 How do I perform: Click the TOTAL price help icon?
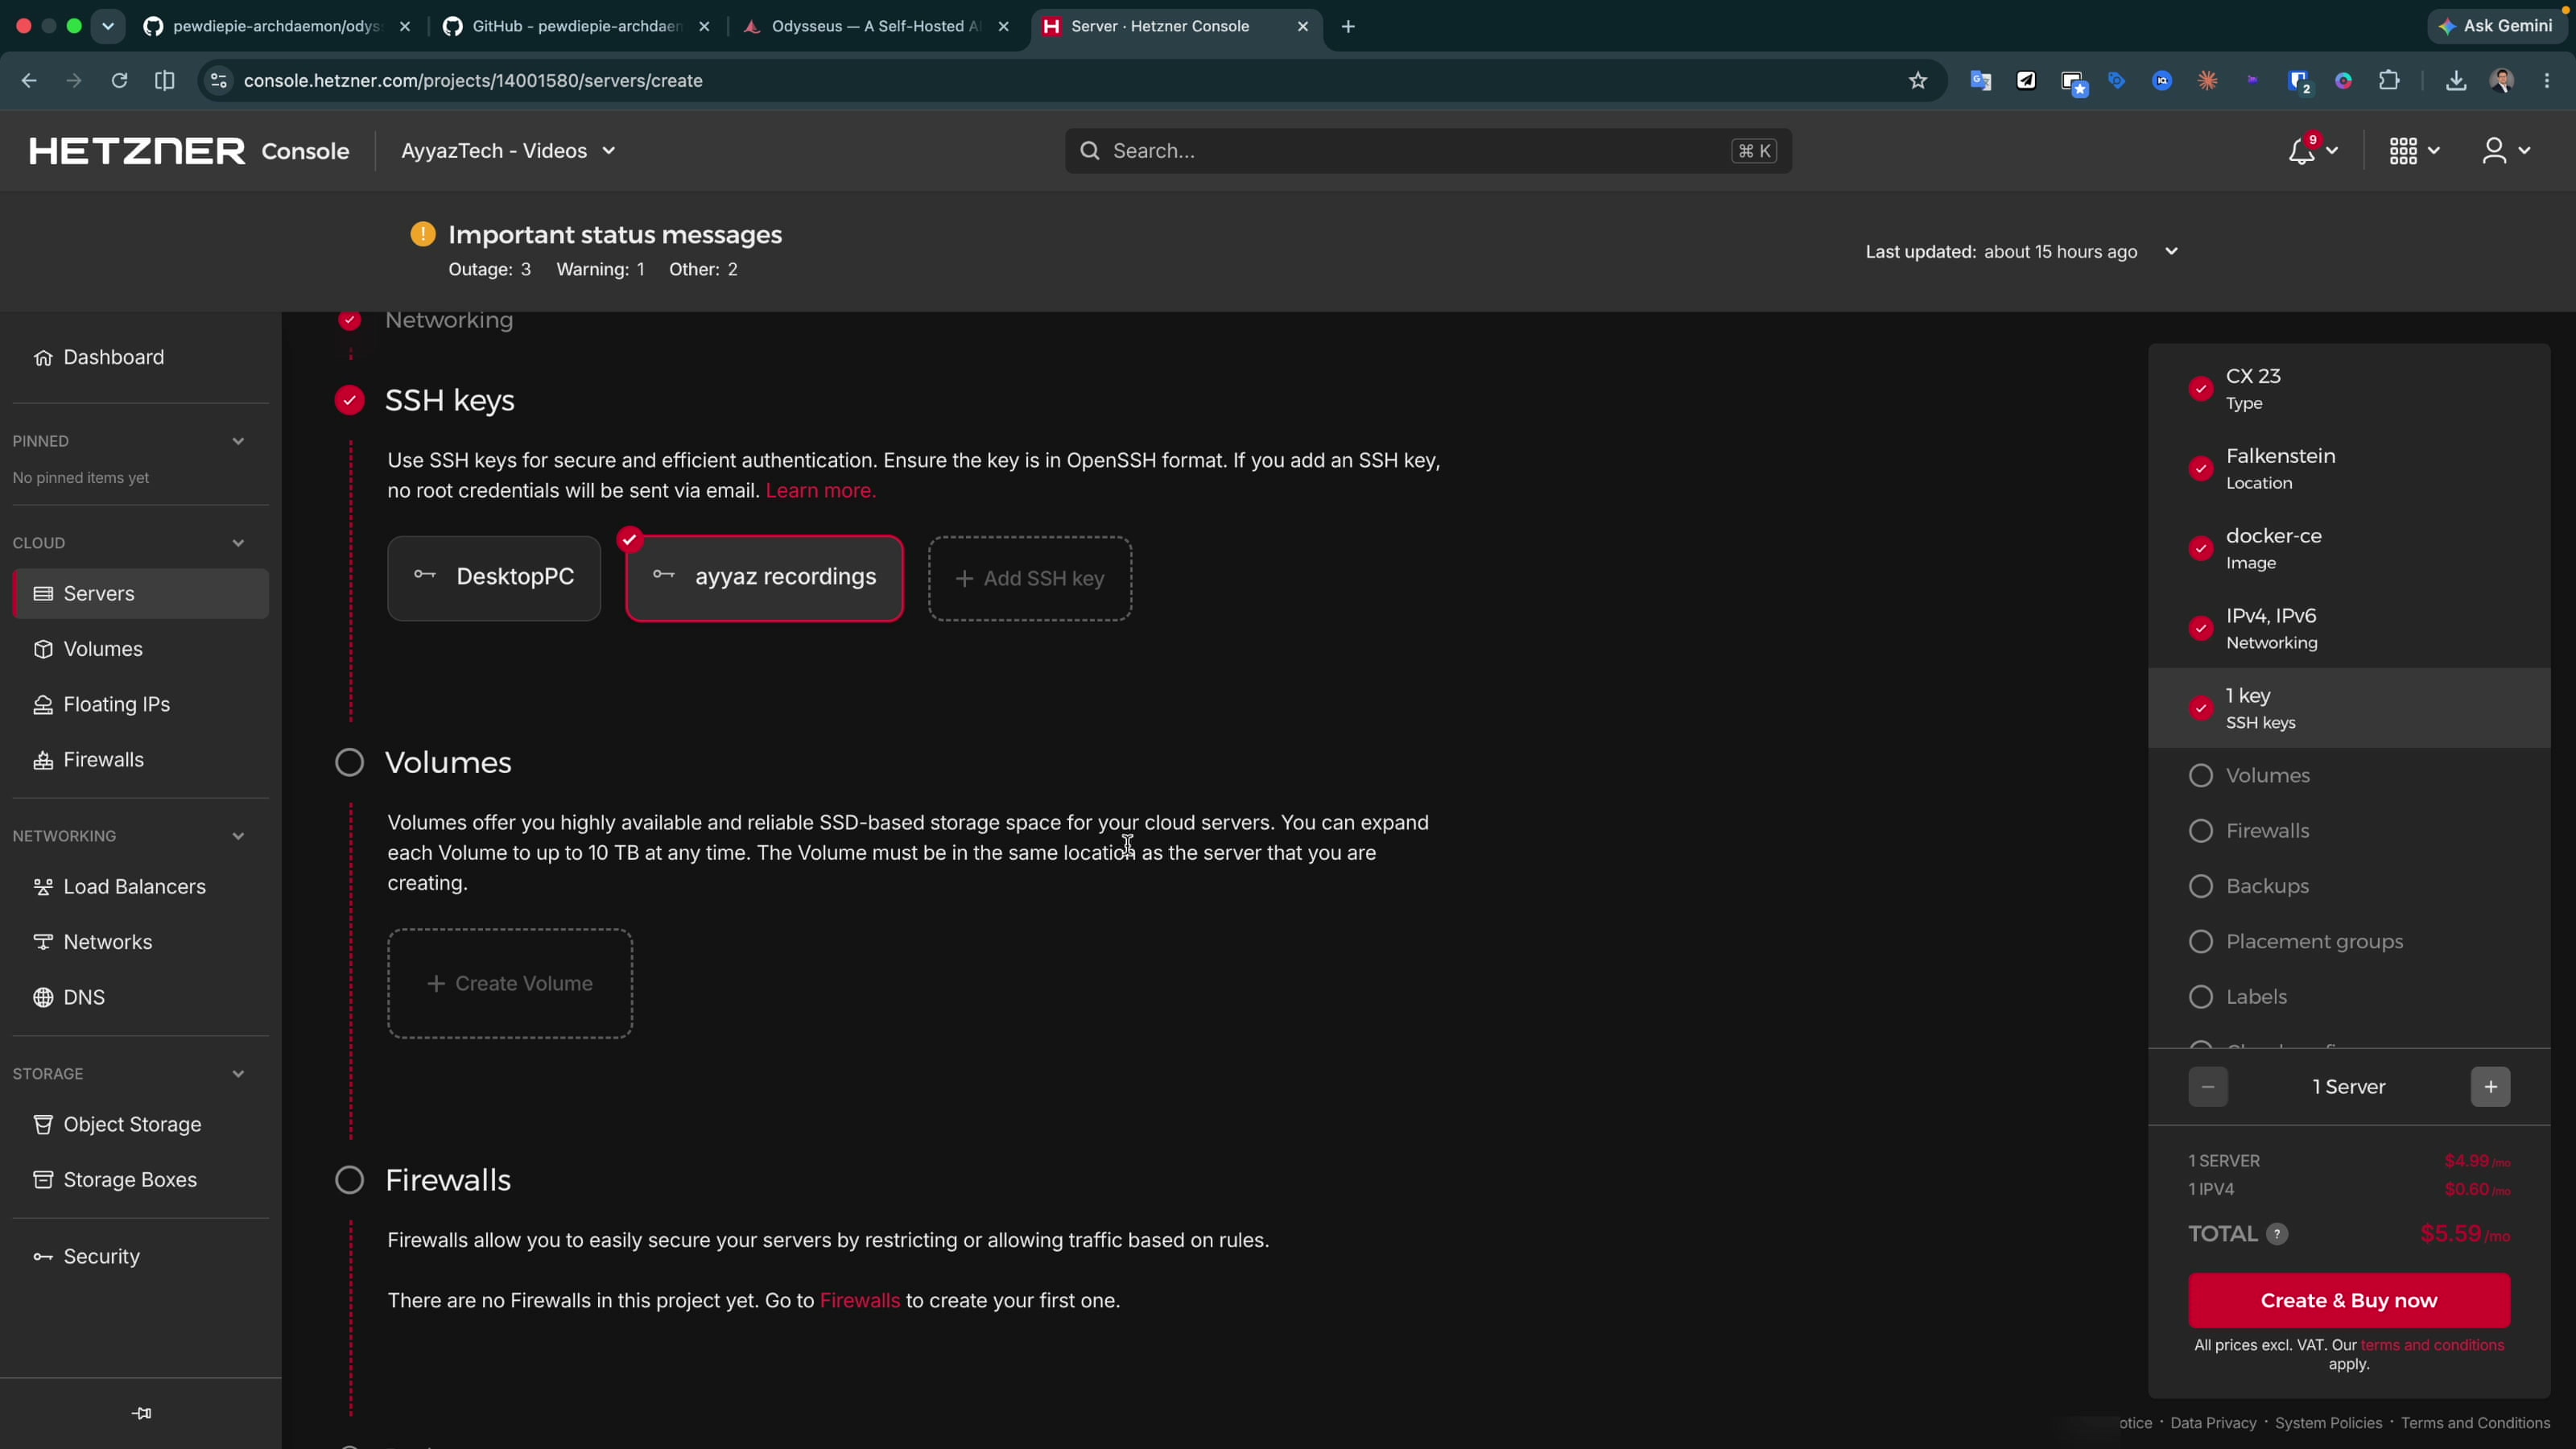[2277, 1234]
